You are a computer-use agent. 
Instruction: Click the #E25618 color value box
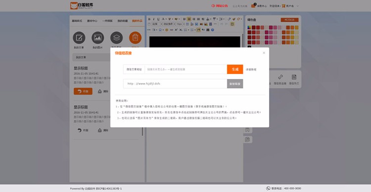(289, 20)
